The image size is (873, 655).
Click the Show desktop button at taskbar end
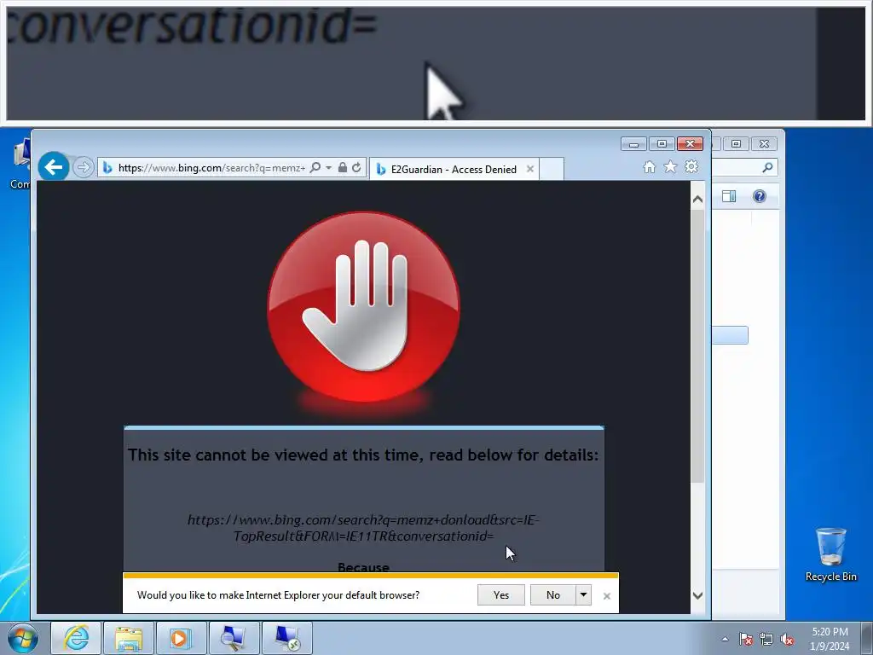pyautogui.click(x=867, y=639)
